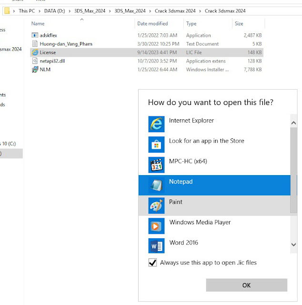Navigate to the first 3DS_Max_2024 breadcrumb folder
Screen dimensions: 302x305
click(90, 11)
